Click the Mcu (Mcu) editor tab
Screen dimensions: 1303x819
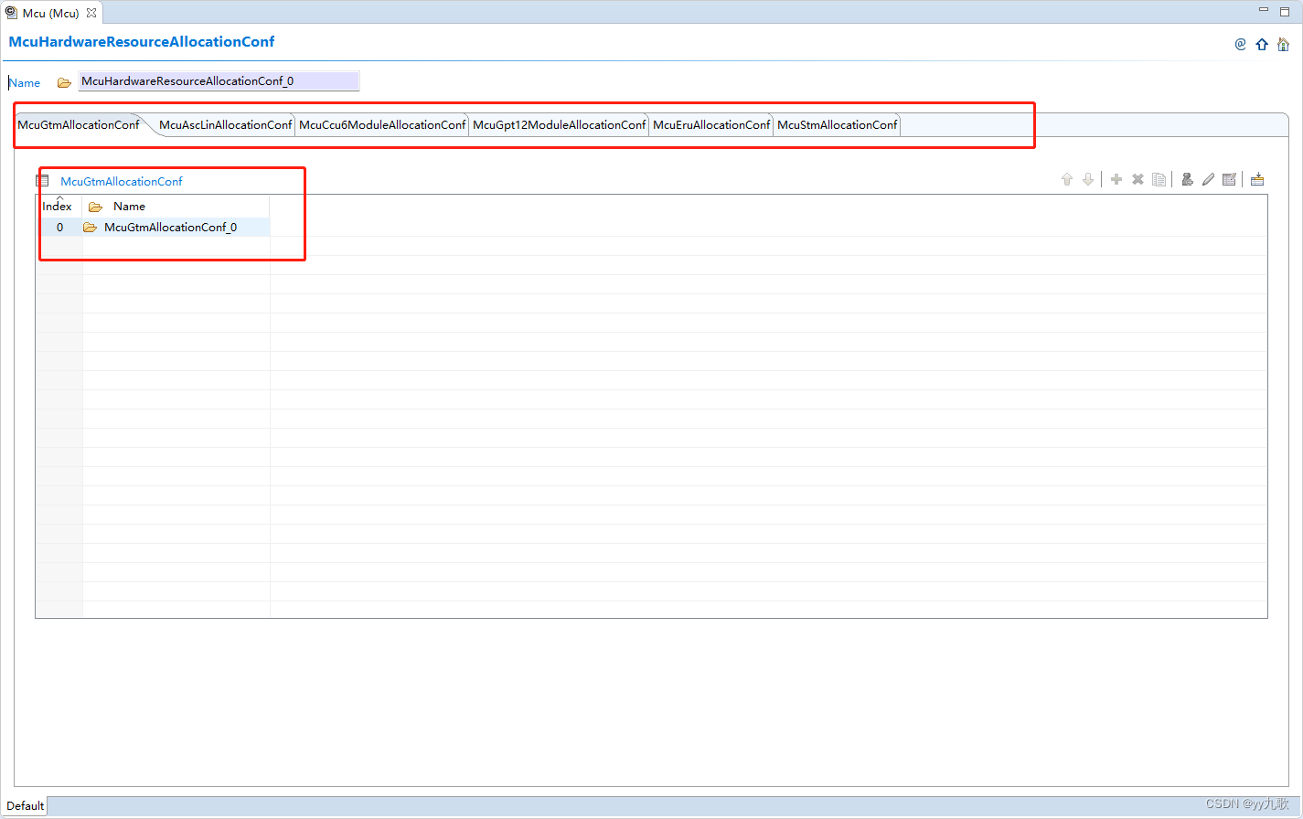50,13
